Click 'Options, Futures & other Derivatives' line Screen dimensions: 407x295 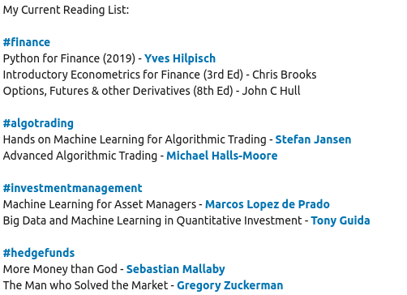pyautogui.click(x=152, y=91)
